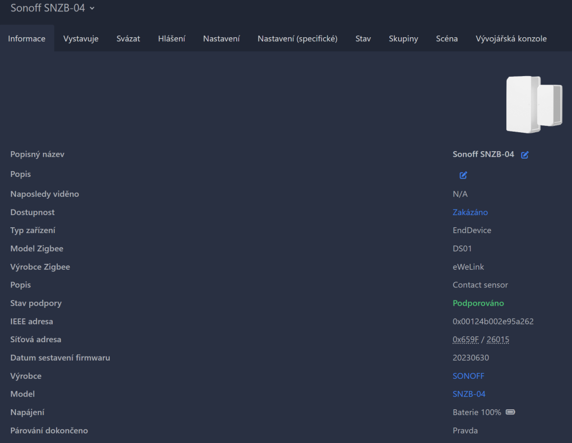Click the DS01 Zigbee model value
This screenshot has height=443, width=572.
pyautogui.click(x=462, y=248)
